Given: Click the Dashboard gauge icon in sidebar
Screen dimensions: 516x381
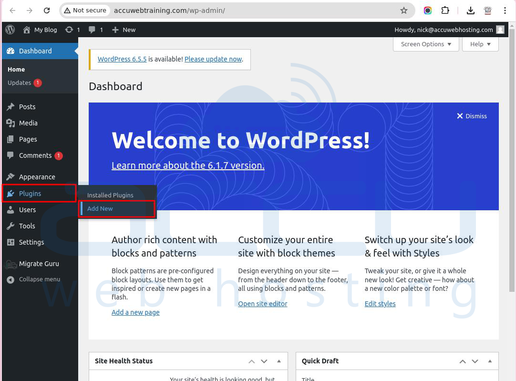Looking at the screenshot, I should (x=10, y=51).
